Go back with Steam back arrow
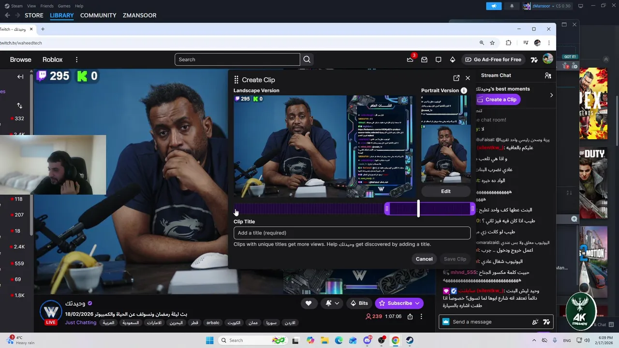Image resolution: width=619 pixels, height=348 pixels. 7,15
